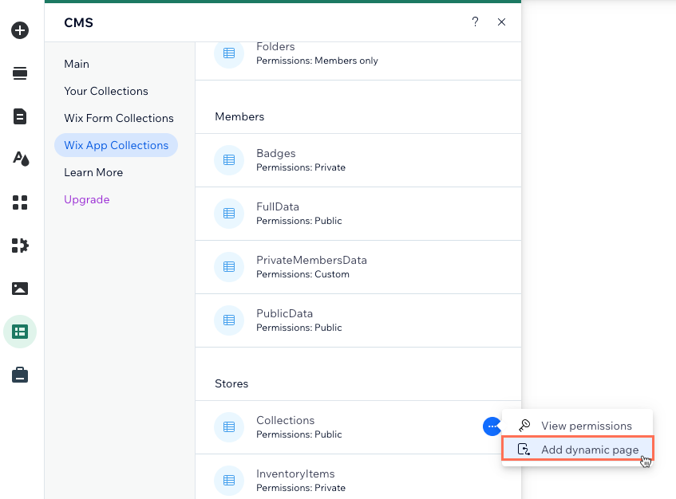Image resolution: width=676 pixels, height=499 pixels.
Task: Open Learn More section
Action: click(93, 172)
